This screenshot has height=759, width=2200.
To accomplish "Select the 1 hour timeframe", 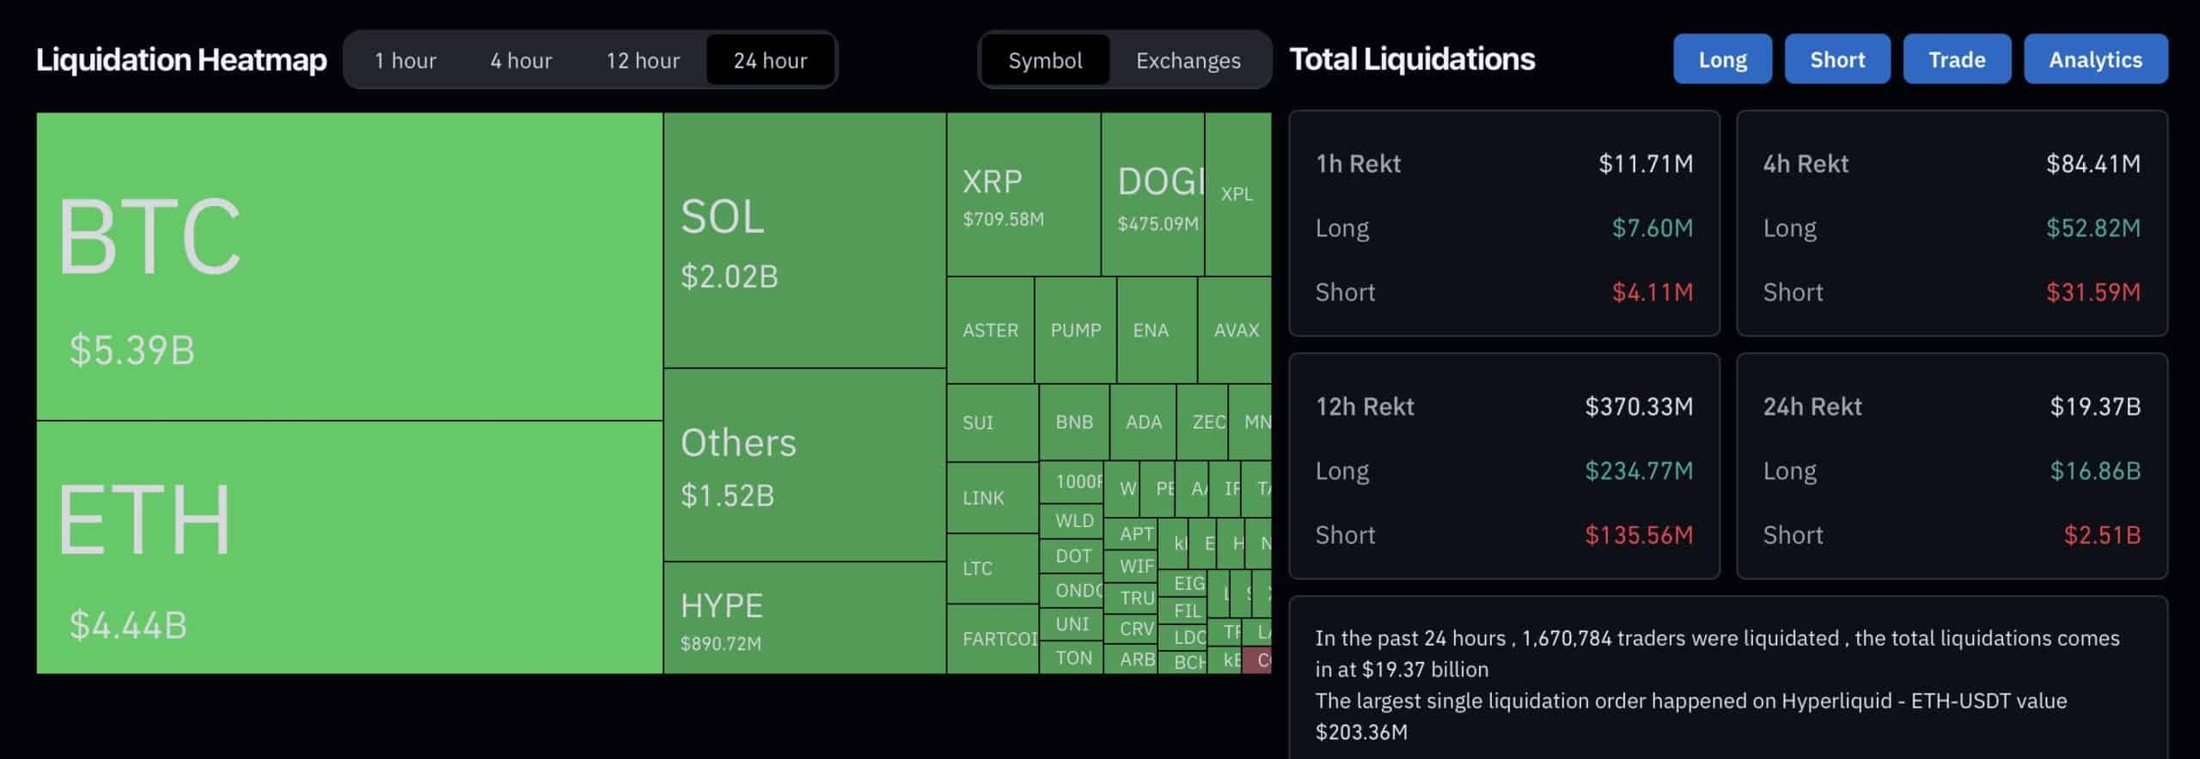I will click(405, 60).
